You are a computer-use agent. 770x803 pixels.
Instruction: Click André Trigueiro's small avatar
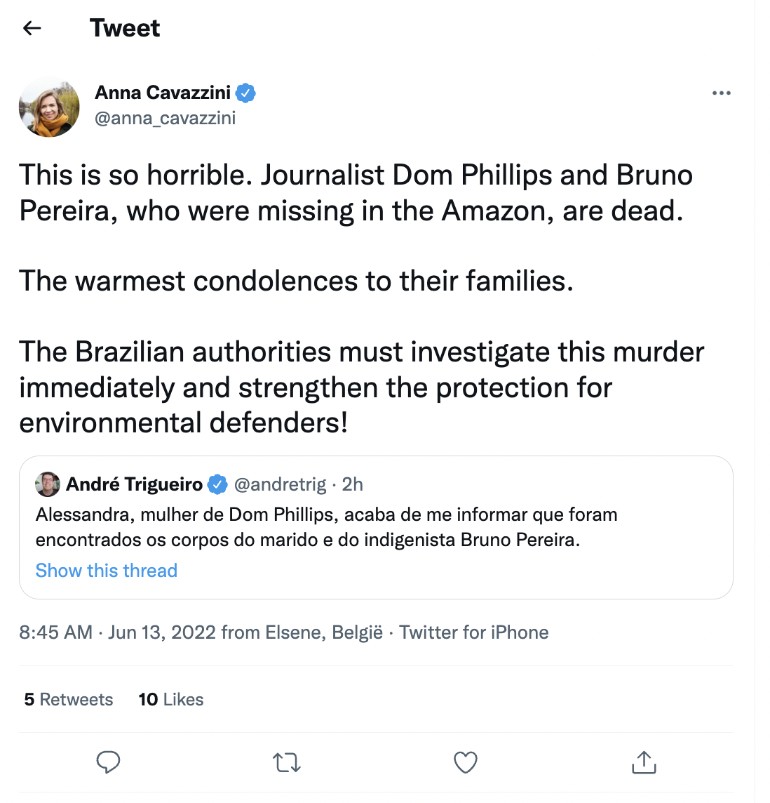[48, 484]
